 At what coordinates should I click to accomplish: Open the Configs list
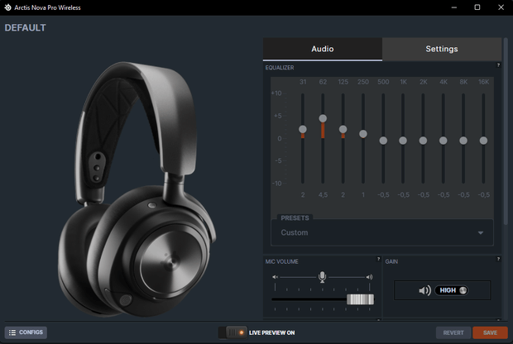26,332
